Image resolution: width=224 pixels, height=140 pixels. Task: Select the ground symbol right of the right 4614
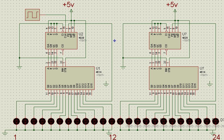[210, 84]
